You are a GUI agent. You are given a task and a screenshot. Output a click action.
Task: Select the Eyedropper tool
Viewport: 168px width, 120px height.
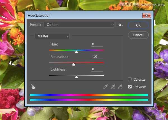click(x=105, y=87)
